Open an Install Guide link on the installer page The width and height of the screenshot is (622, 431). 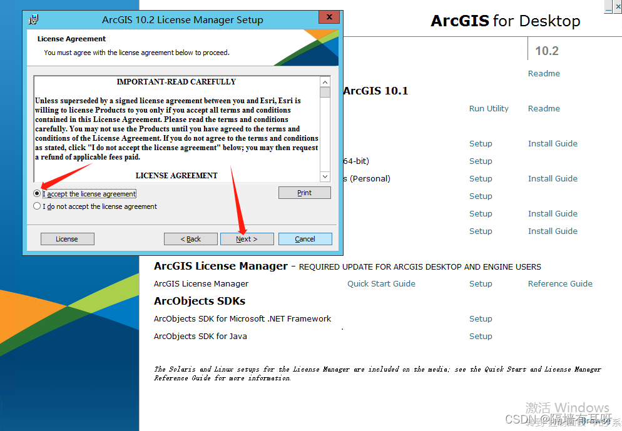[x=552, y=143]
